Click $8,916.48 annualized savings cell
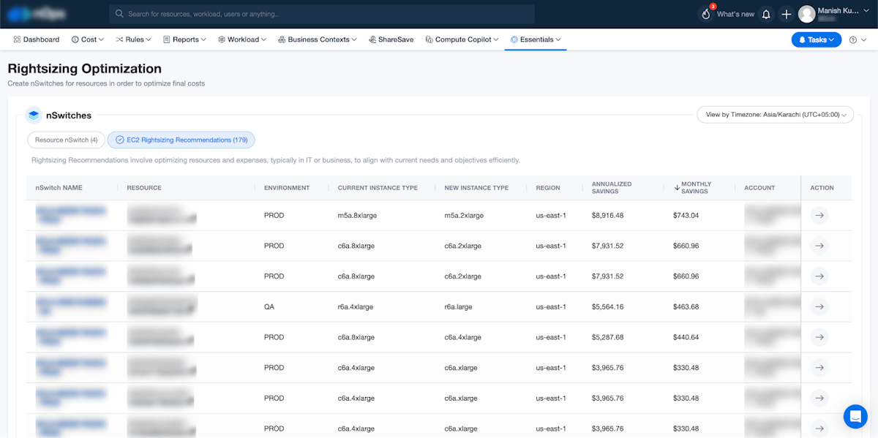 607,216
